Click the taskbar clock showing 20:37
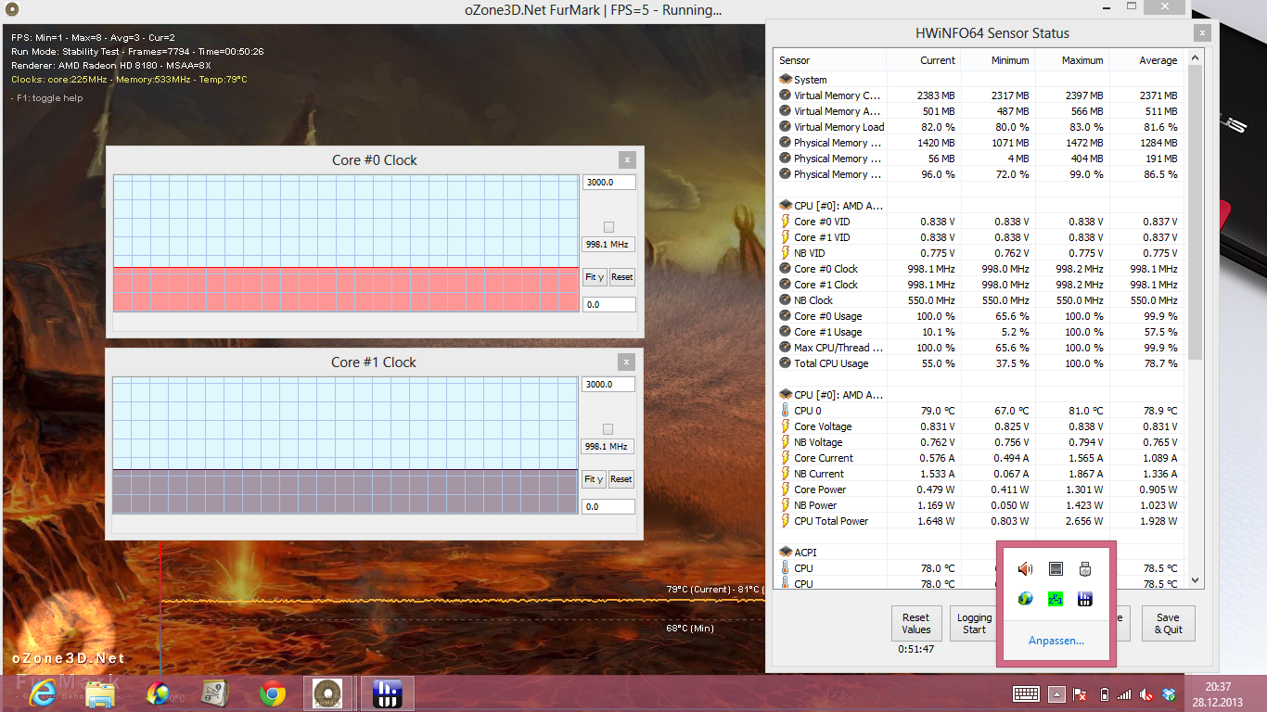Screen dimensions: 1267x712 1218,694
